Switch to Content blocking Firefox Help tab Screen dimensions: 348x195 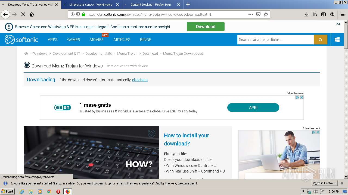click(152, 5)
